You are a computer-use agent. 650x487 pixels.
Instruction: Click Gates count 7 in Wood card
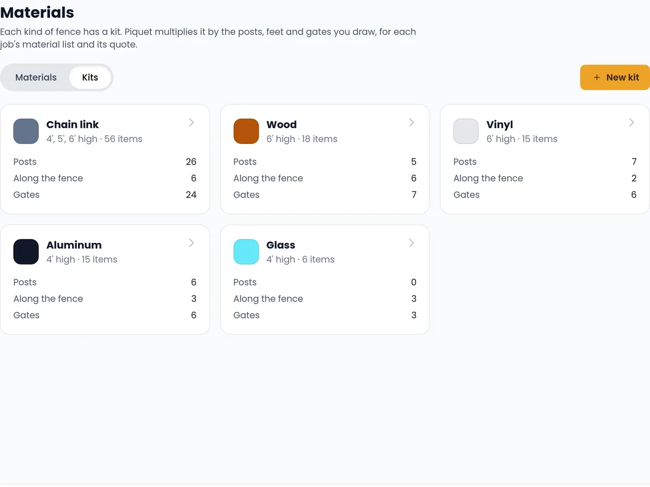[x=414, y=195]
